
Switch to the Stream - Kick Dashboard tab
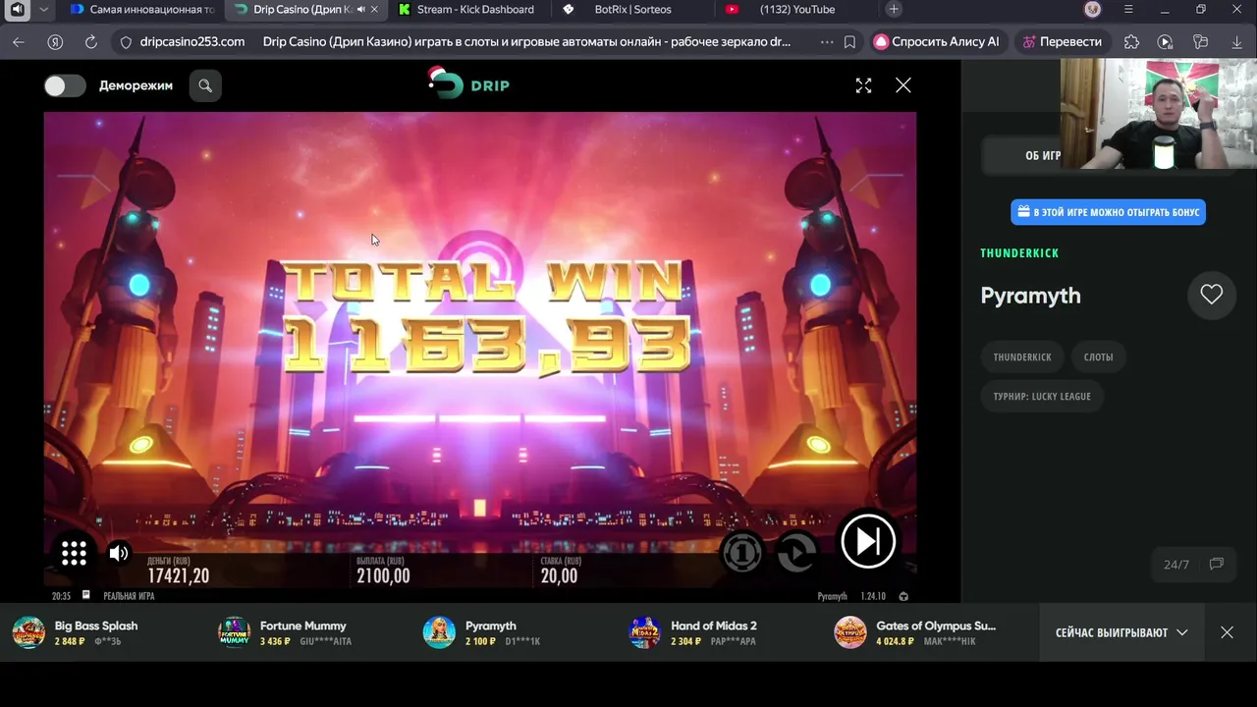click(467, 10)
